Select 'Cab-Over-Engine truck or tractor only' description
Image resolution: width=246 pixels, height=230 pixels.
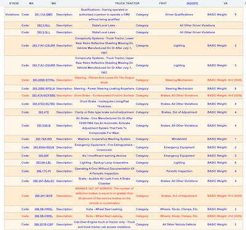coord(105,224)
